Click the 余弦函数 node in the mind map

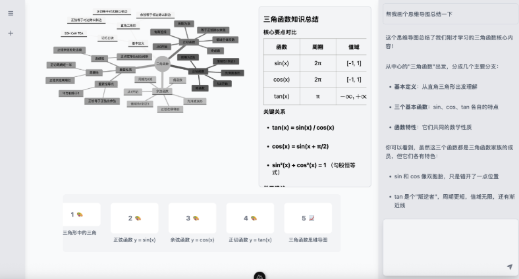[161, 91]
